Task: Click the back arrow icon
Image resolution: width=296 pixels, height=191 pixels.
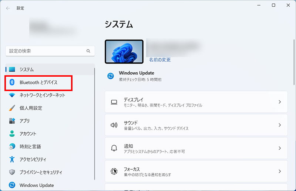Action: click(x=8, y=8)
